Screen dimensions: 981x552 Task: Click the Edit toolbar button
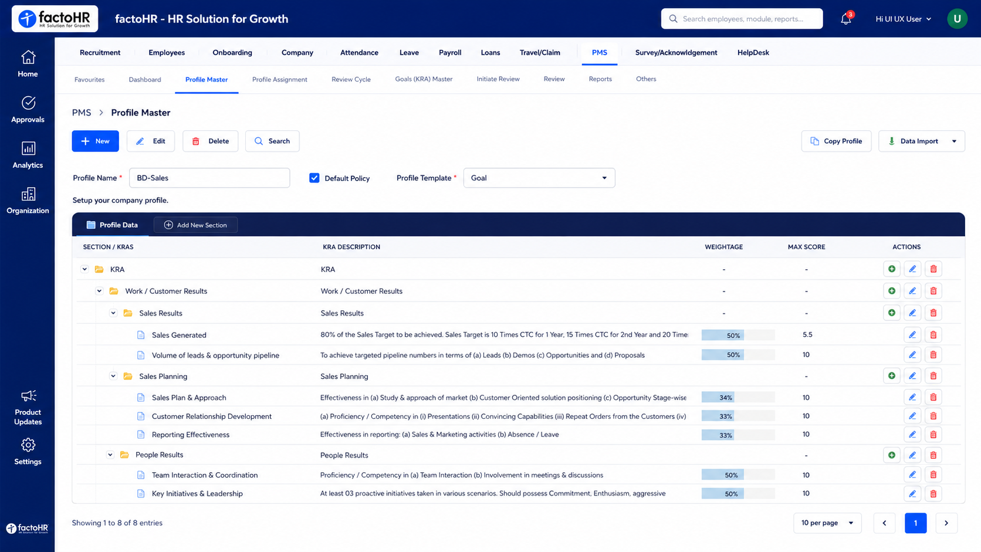click(x=151, y=141)
